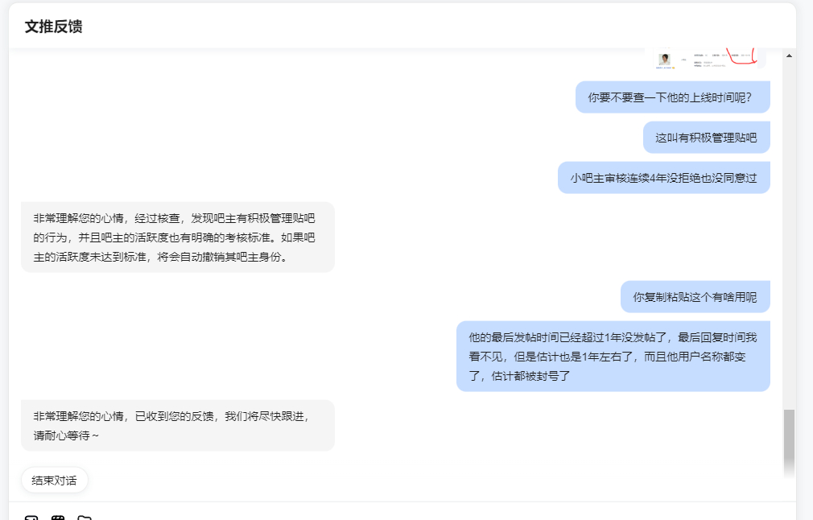The height and width of the screenshot is (520, 813).
Task: Click the scrollbar up arrow
Action: click(789, 56)
